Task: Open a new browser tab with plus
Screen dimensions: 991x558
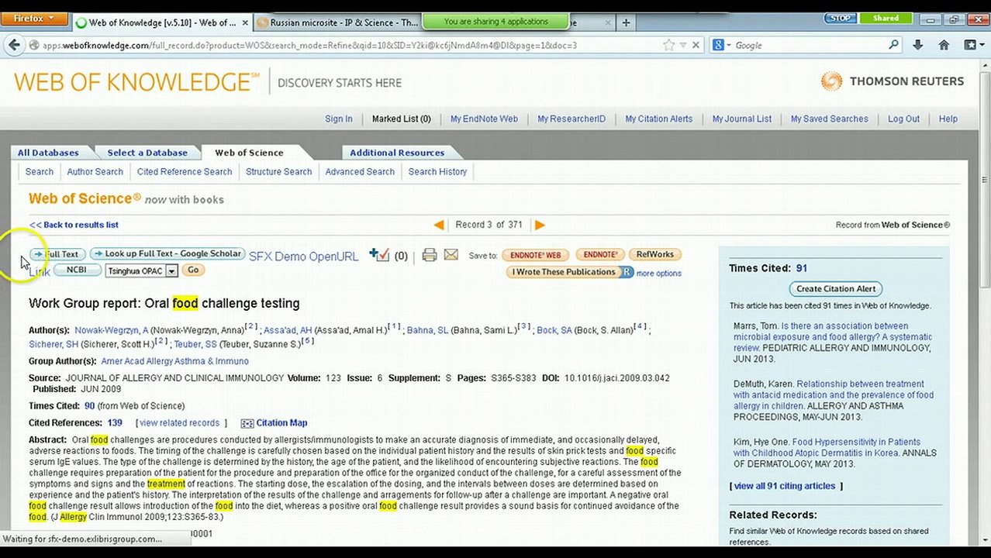Action: pos(626,22)
